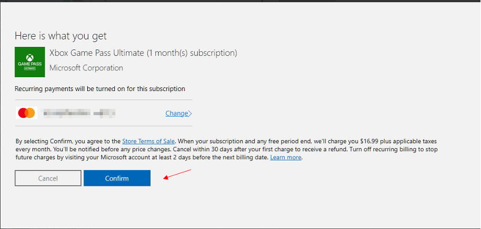Click the Xbox Game Pass Ultimate logo
The height and width of the screenshot is (229, 481).
[x=30, y=62]
